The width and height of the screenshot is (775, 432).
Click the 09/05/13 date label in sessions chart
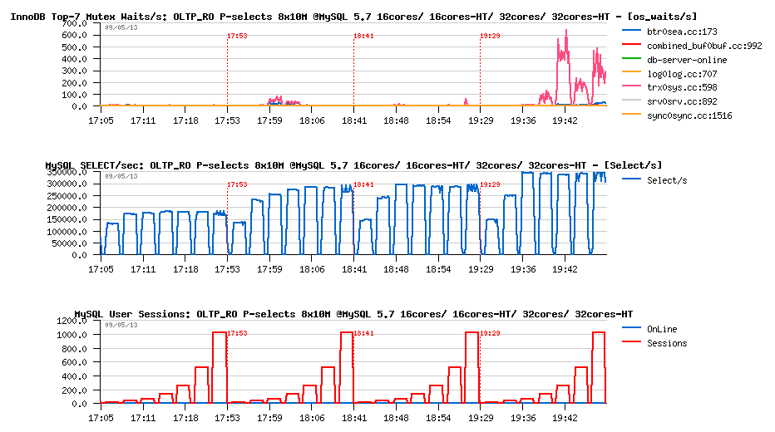[x=121, y=325]
